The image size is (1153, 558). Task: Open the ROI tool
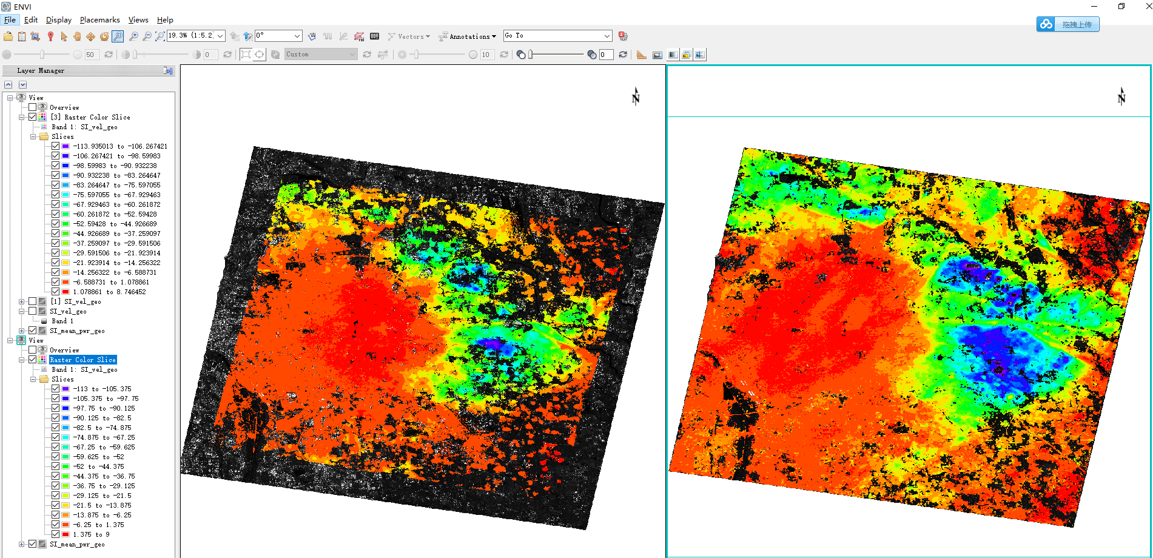point(359,36)
